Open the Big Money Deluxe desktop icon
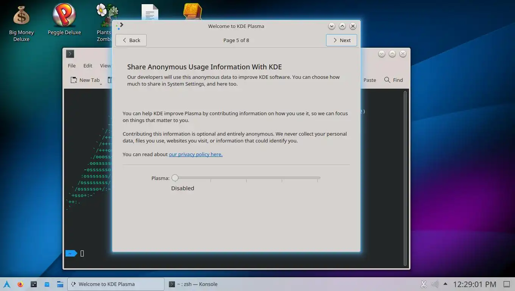515x291 pixels. (21, 23)
